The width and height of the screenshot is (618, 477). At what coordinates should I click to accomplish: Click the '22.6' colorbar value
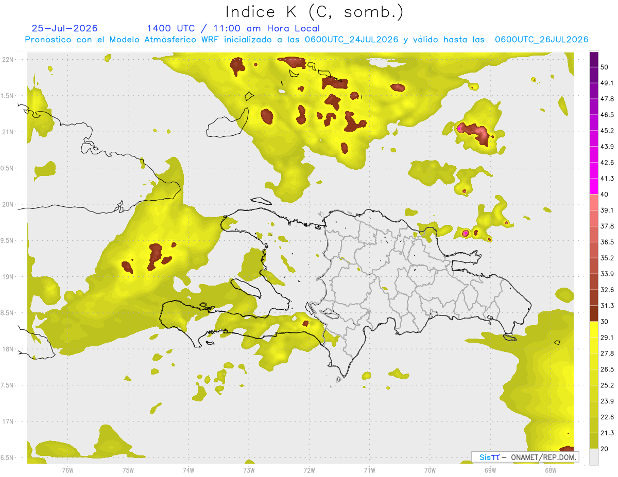click(607, 417)
